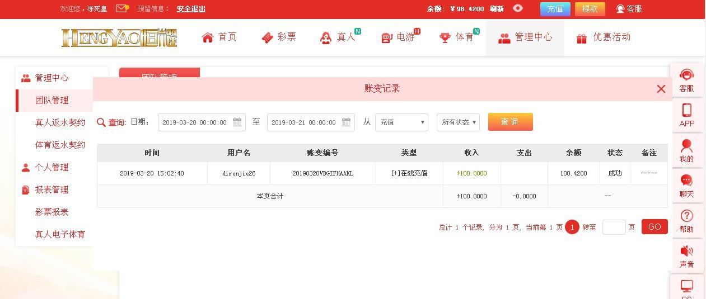Viewport: 706px width, 299px height.
Task: Open 我的 profile on right toolbar
Action: 686,151
